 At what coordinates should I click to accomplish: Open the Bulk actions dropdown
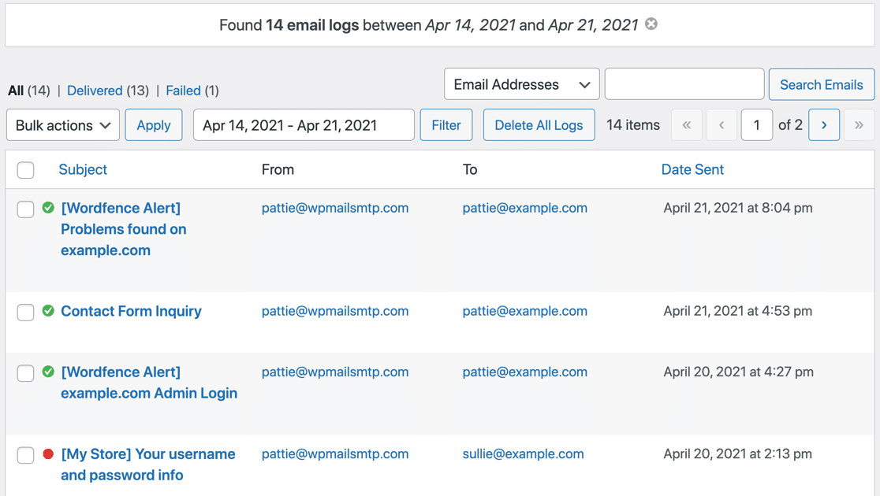coord(62,124)
